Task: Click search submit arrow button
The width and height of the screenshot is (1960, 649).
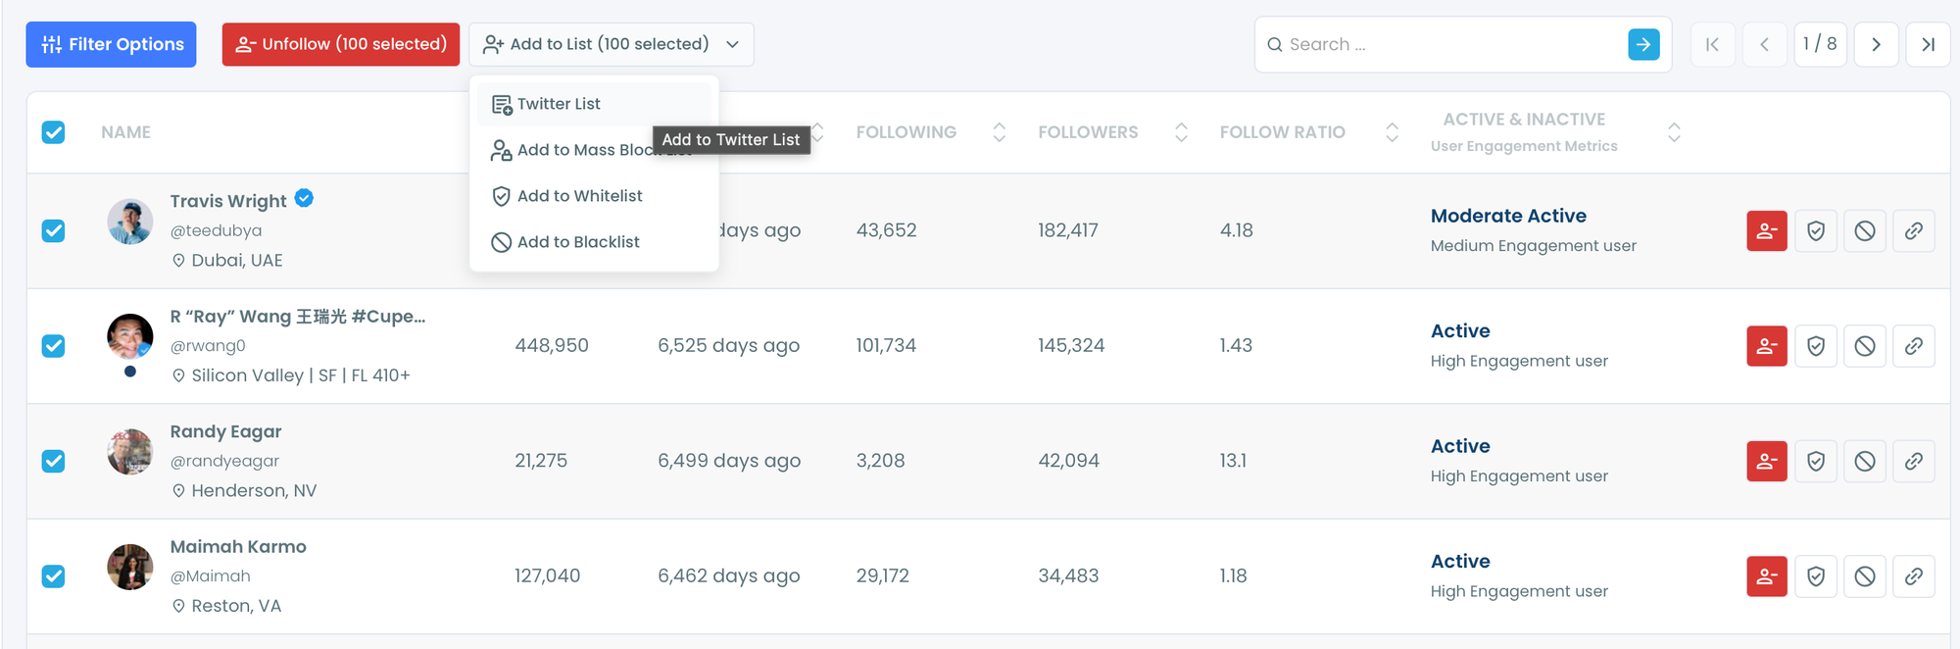Action: [1643, 44]
